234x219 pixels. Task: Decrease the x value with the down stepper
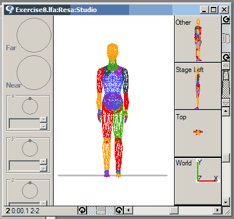pyautogui.click(x=43, y=126)
